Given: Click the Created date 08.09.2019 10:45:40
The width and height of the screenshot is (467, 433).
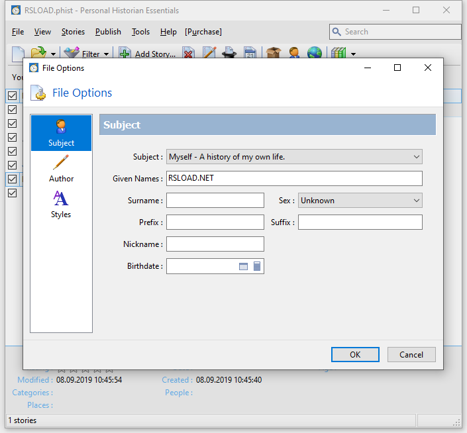Looking at the screenshot, I should [x=229, y=380].
